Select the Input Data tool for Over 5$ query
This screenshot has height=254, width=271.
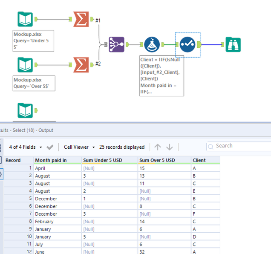point(25,65)
